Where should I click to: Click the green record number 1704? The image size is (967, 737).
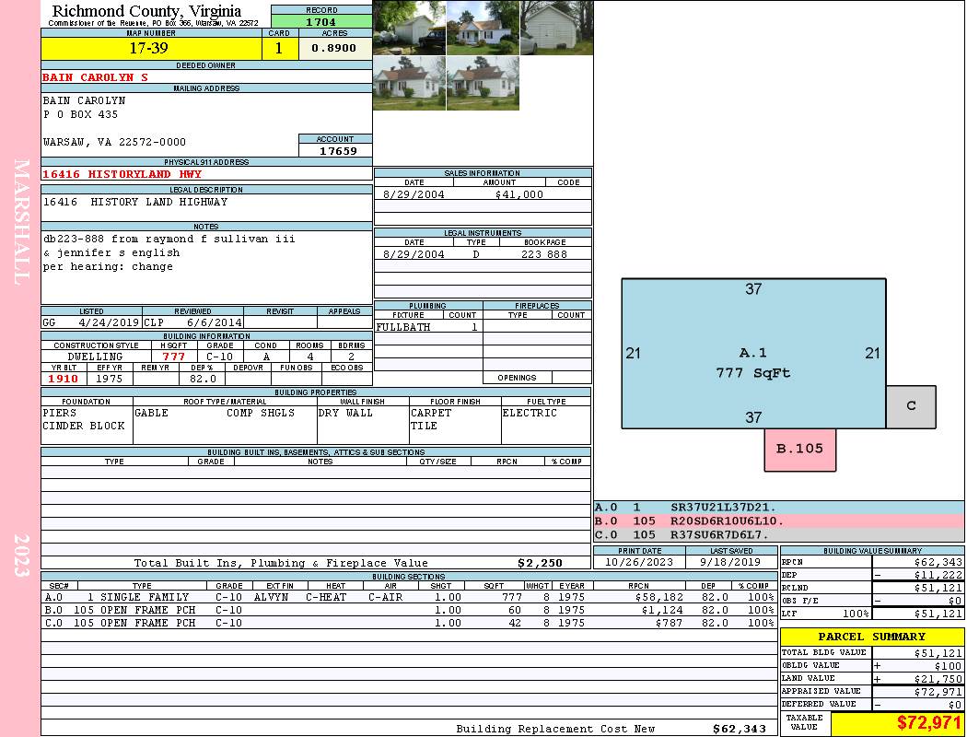pyautogui.click(x=321, y=22)
